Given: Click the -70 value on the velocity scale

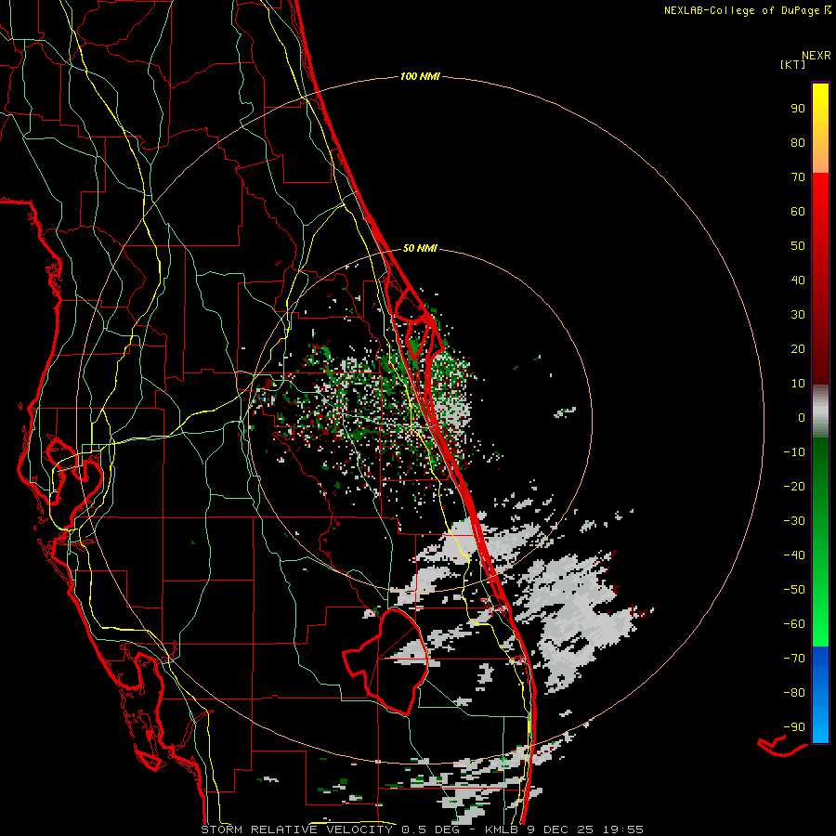Looking at the screenshot, I should click(794, 659).
